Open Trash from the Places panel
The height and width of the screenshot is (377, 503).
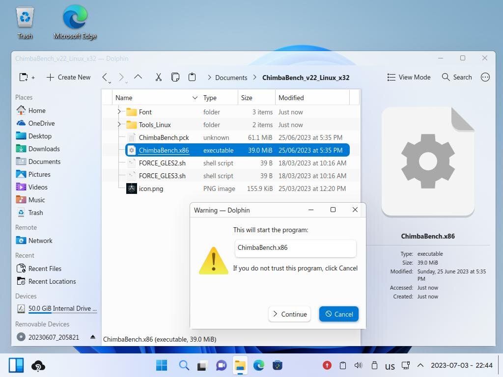35,213
